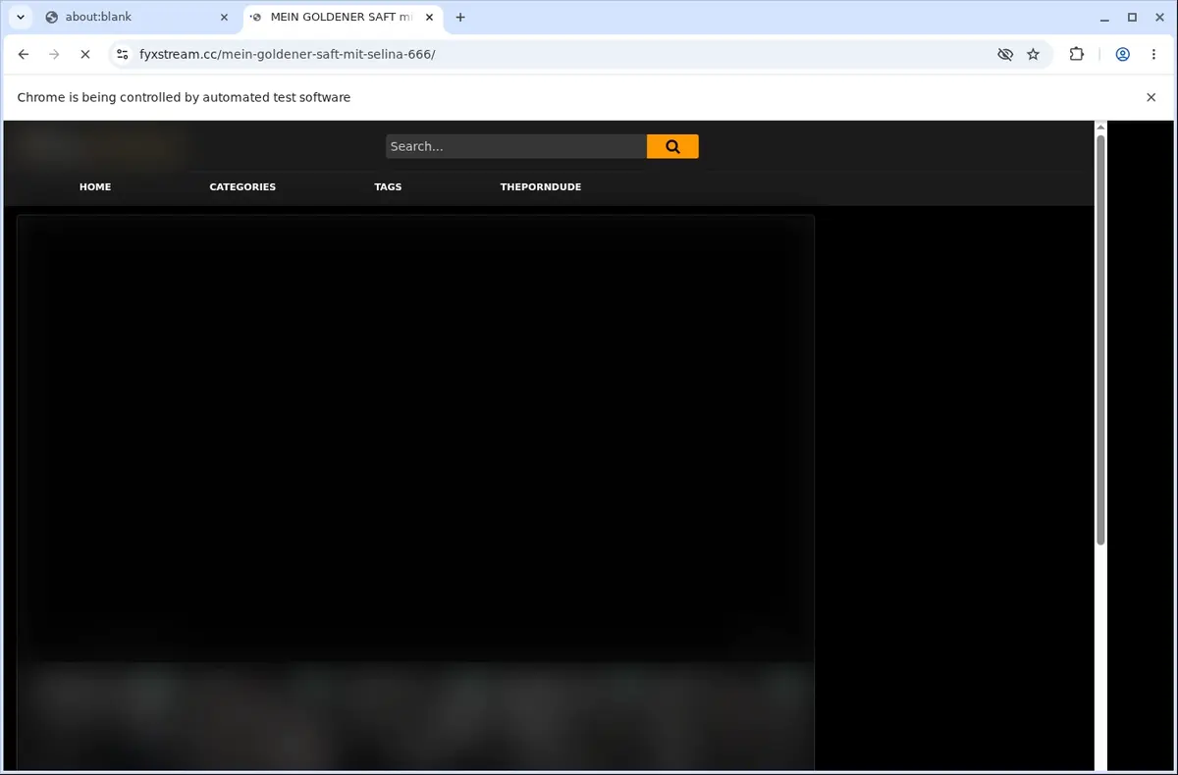The height and width of the screenshot is (775, 1178).
Task: Open the THEPORNDUDE menu link
Action: tap(541, 186)
